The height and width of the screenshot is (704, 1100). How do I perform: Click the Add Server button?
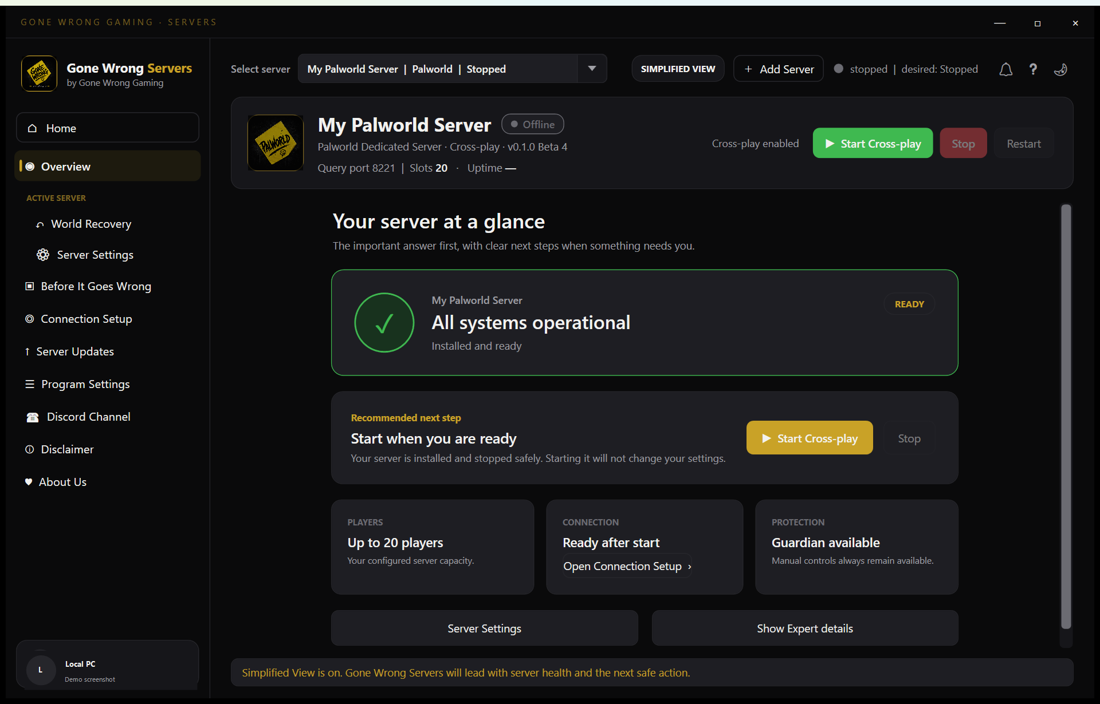(x=779, y=69)
